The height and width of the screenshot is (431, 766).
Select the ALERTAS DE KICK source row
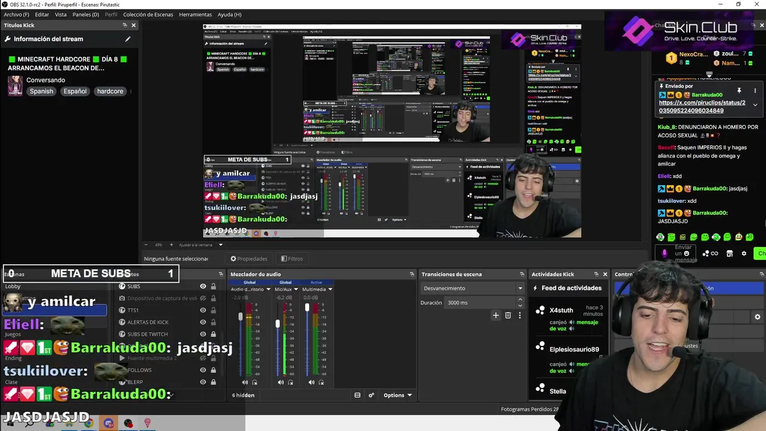click(168, 322)
